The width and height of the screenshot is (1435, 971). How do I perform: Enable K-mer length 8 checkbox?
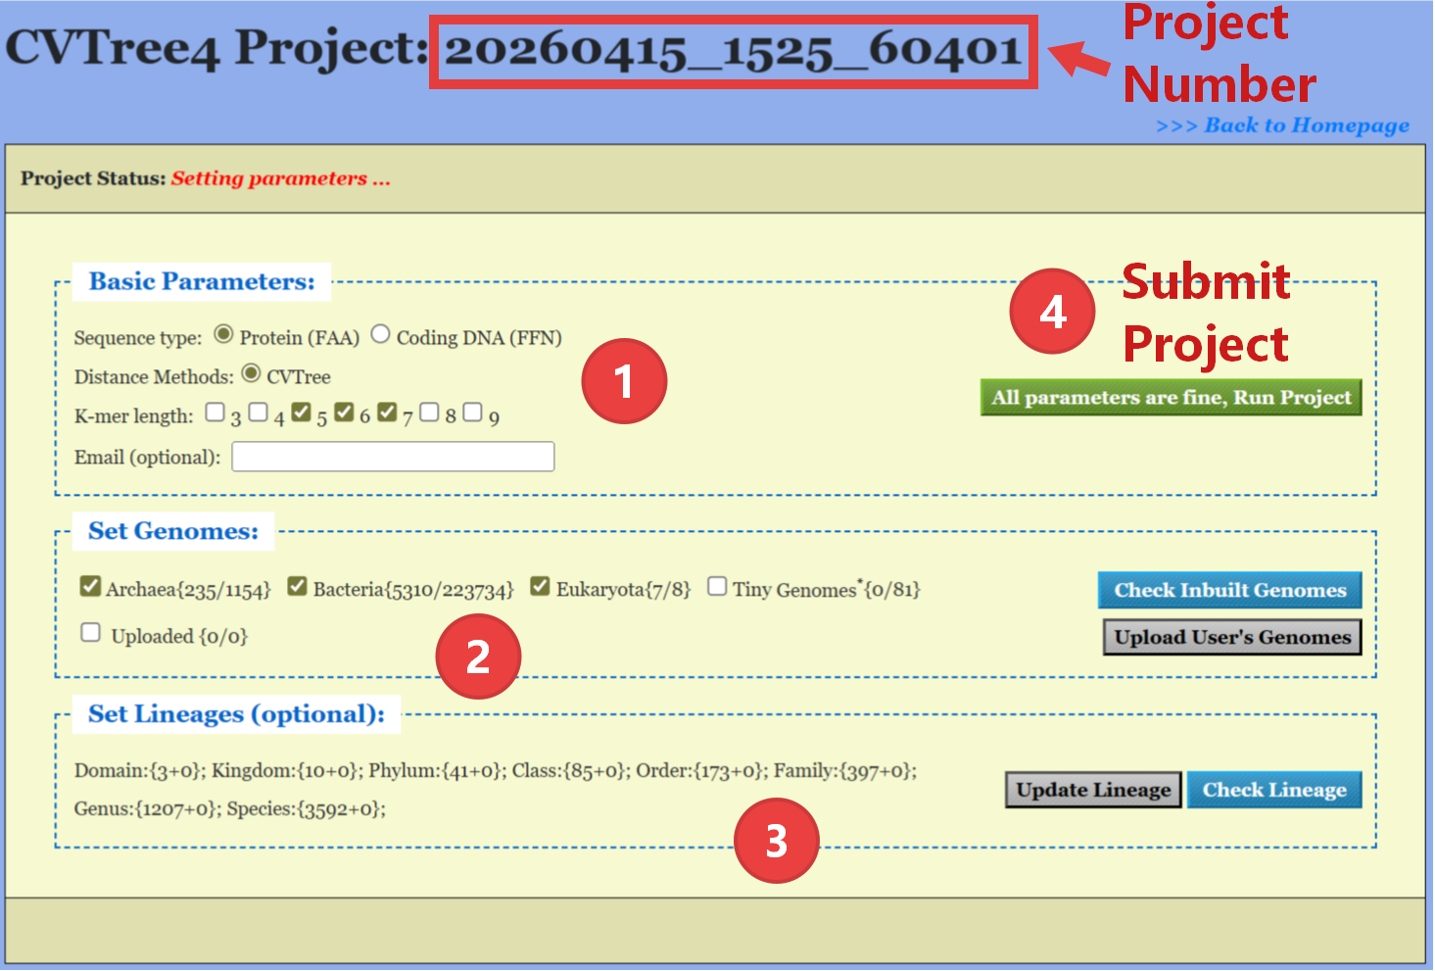(429, 413)
